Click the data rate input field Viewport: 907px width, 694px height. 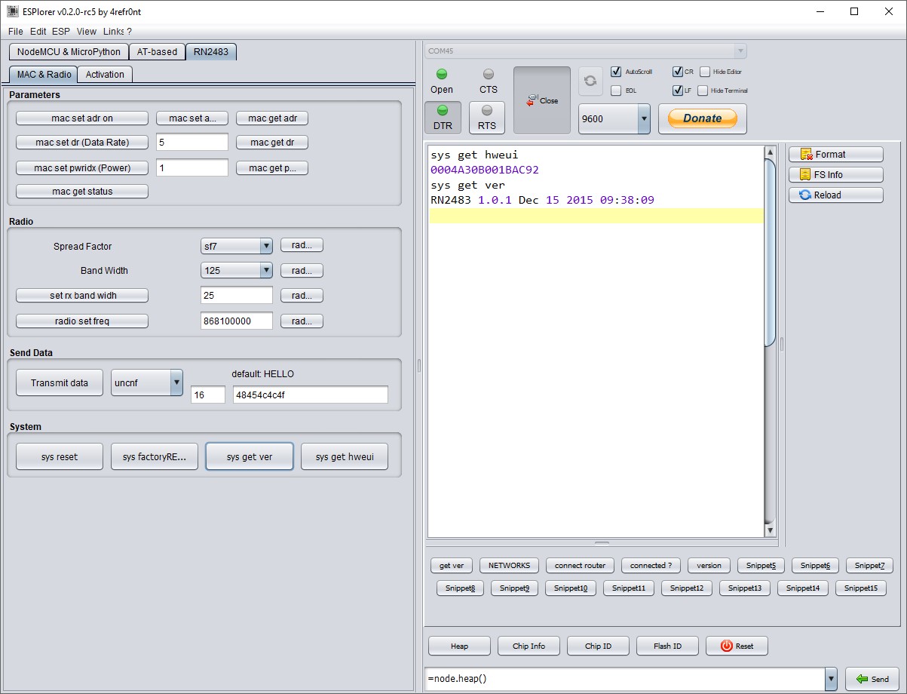[192, 142]
